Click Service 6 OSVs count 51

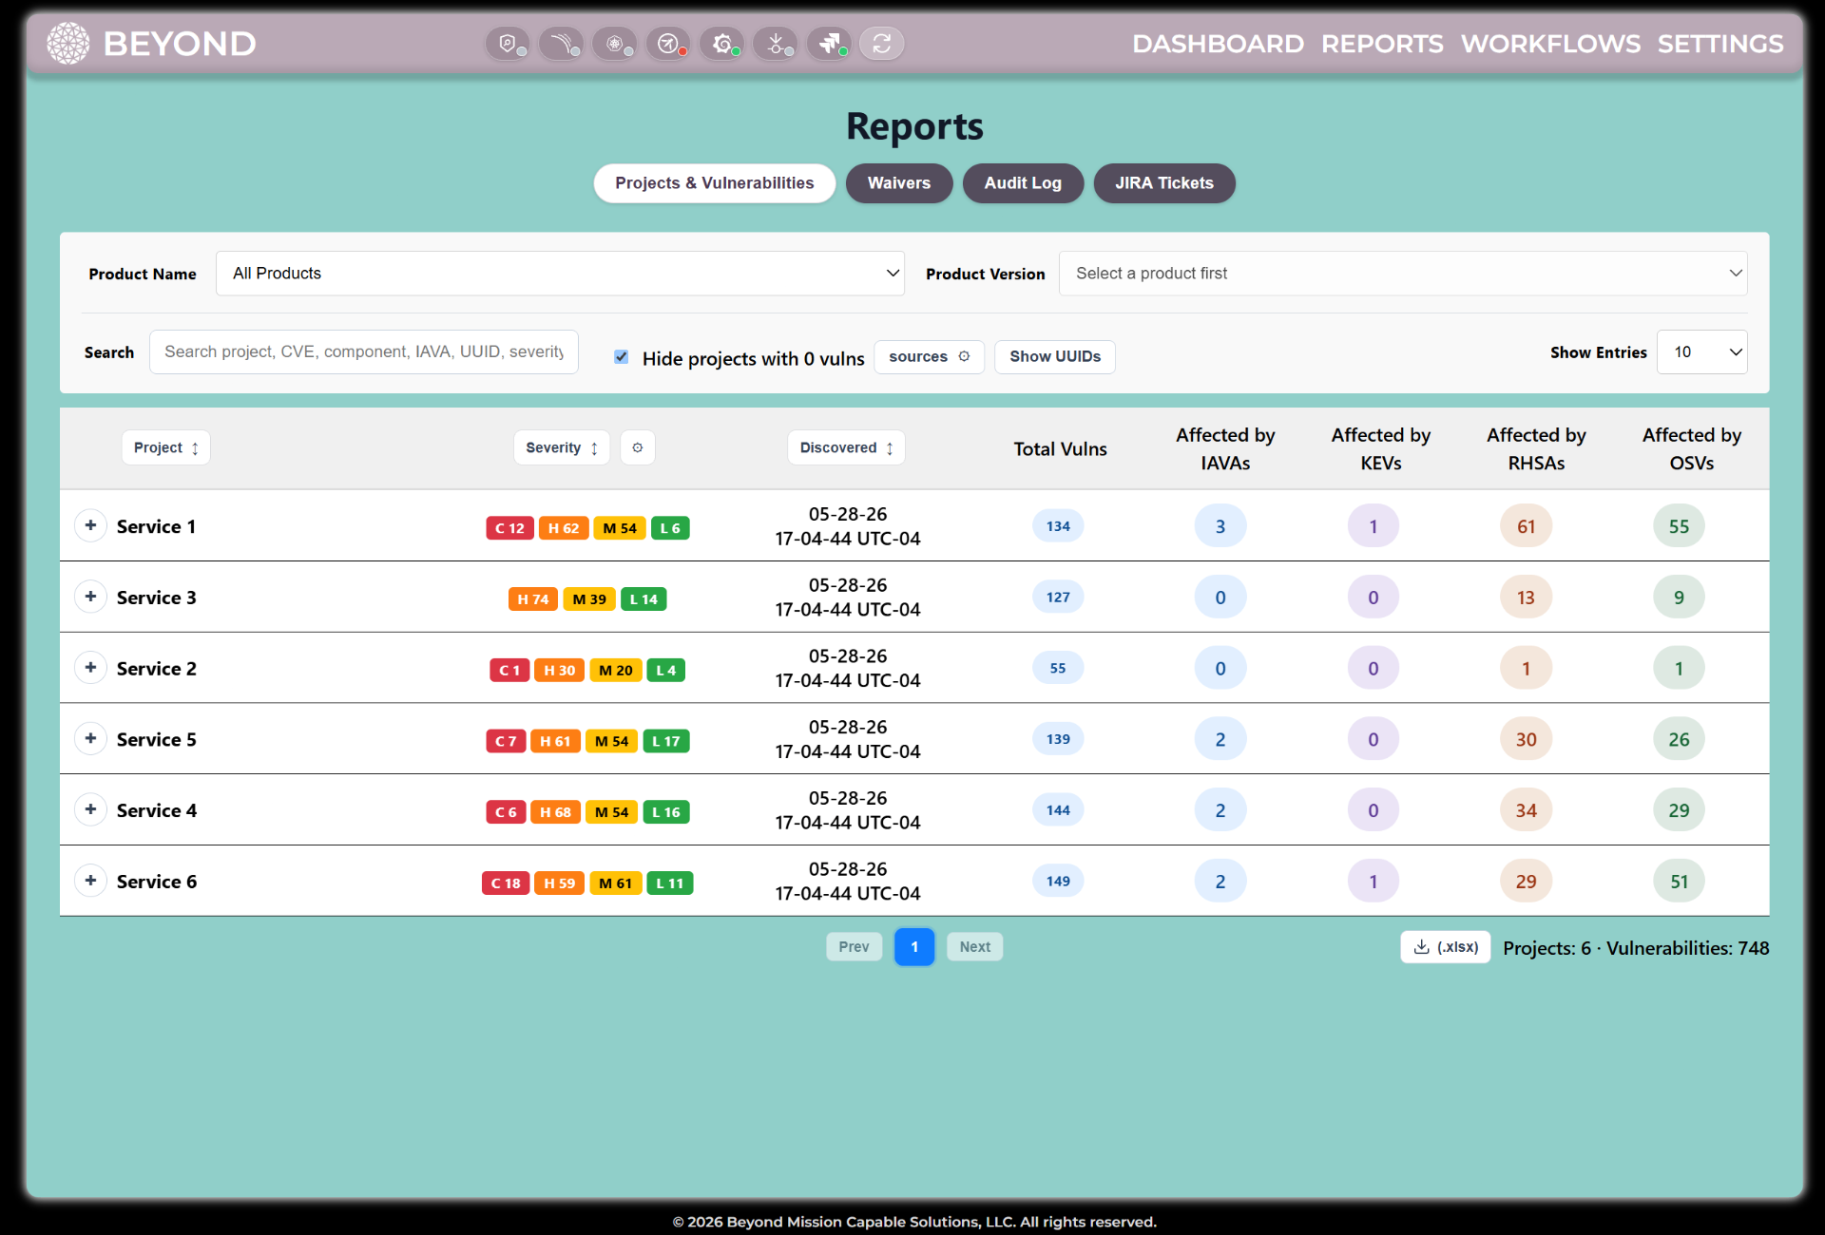tap(1680, 882)
